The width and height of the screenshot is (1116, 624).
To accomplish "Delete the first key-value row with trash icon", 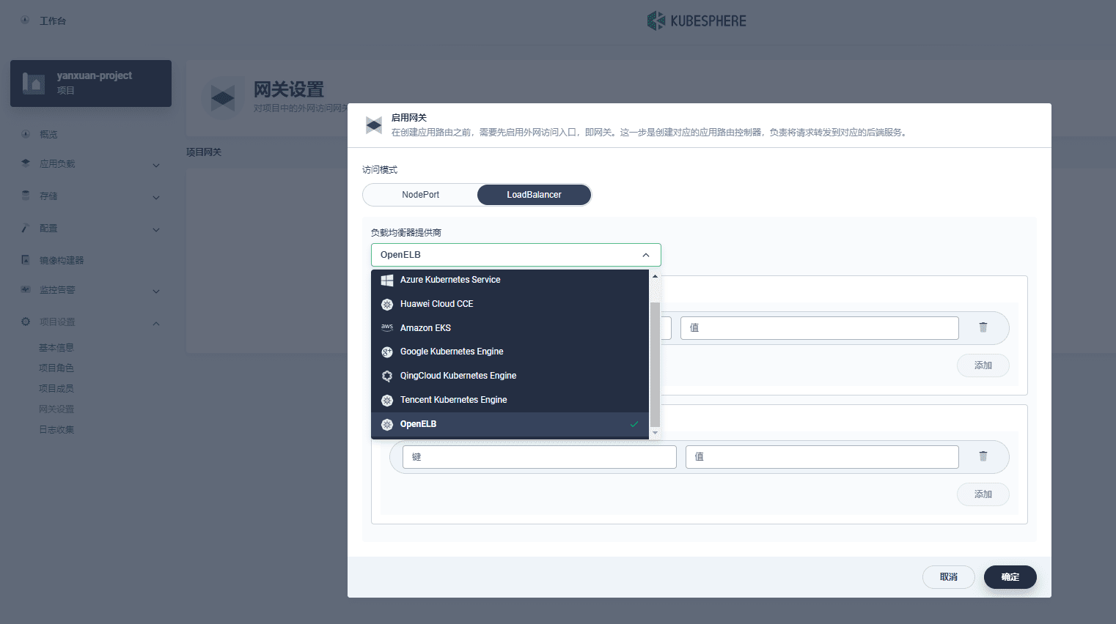I will [x=983, y=327].
